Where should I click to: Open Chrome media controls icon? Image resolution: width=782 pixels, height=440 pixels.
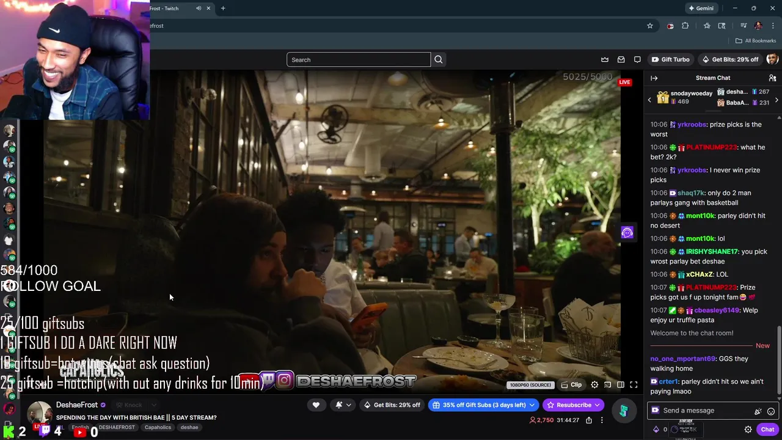(744, 26)
